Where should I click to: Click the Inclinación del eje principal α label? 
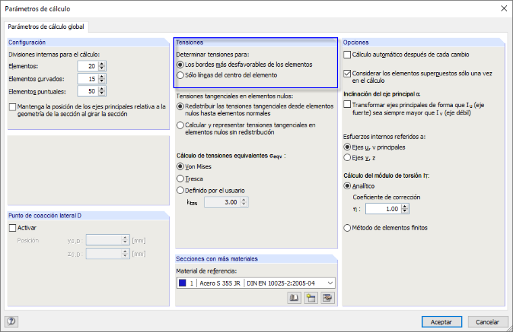point(382,94)
